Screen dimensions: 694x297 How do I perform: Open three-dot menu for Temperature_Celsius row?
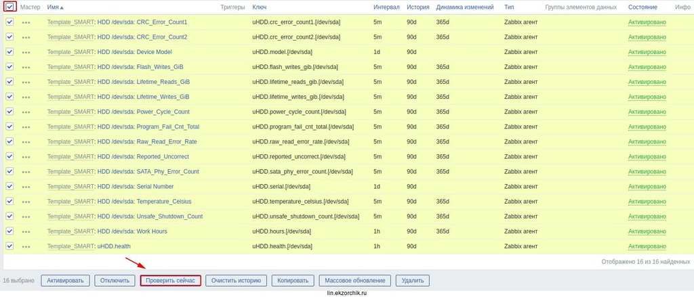tap(26, 202)
